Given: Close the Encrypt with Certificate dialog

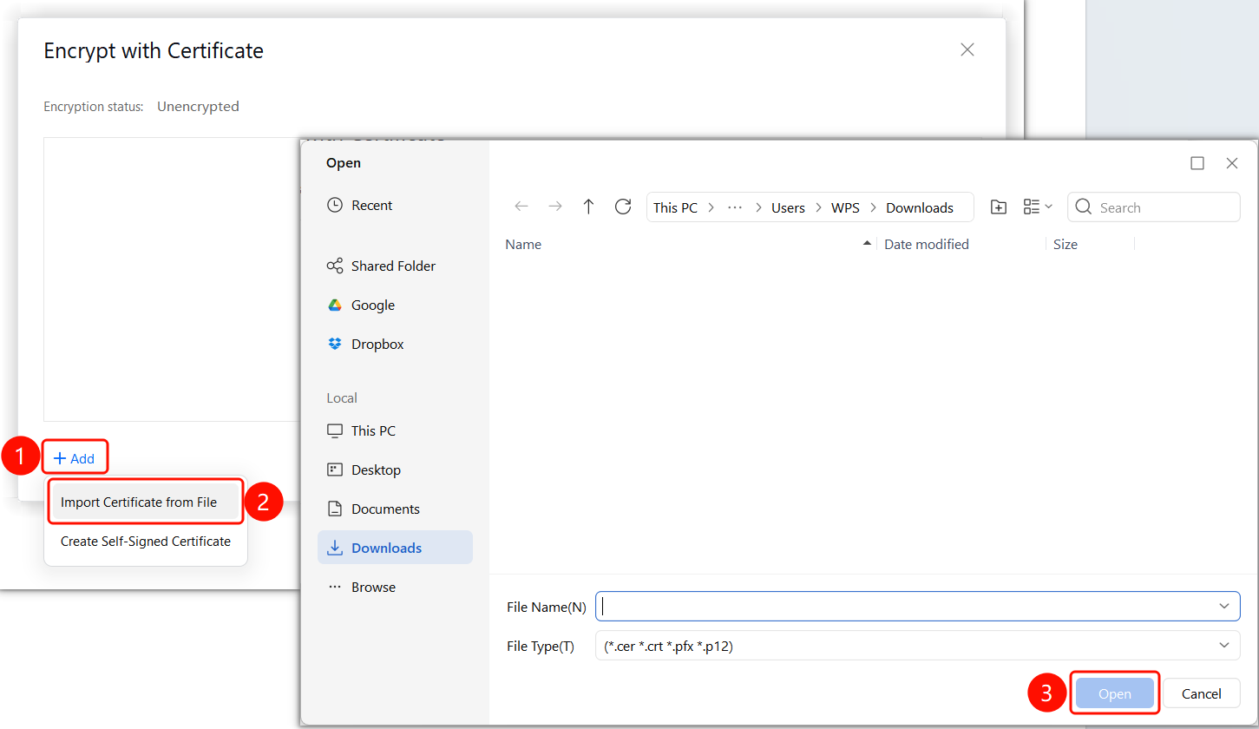Looking at the screenshot, I should pos(967,50).
